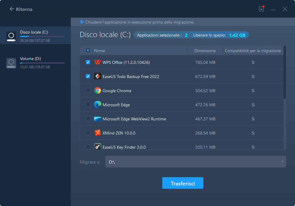The image size is (295, 206).
Task: Click the Sì value in WPS Office row
Action: (x=253, y=62)
